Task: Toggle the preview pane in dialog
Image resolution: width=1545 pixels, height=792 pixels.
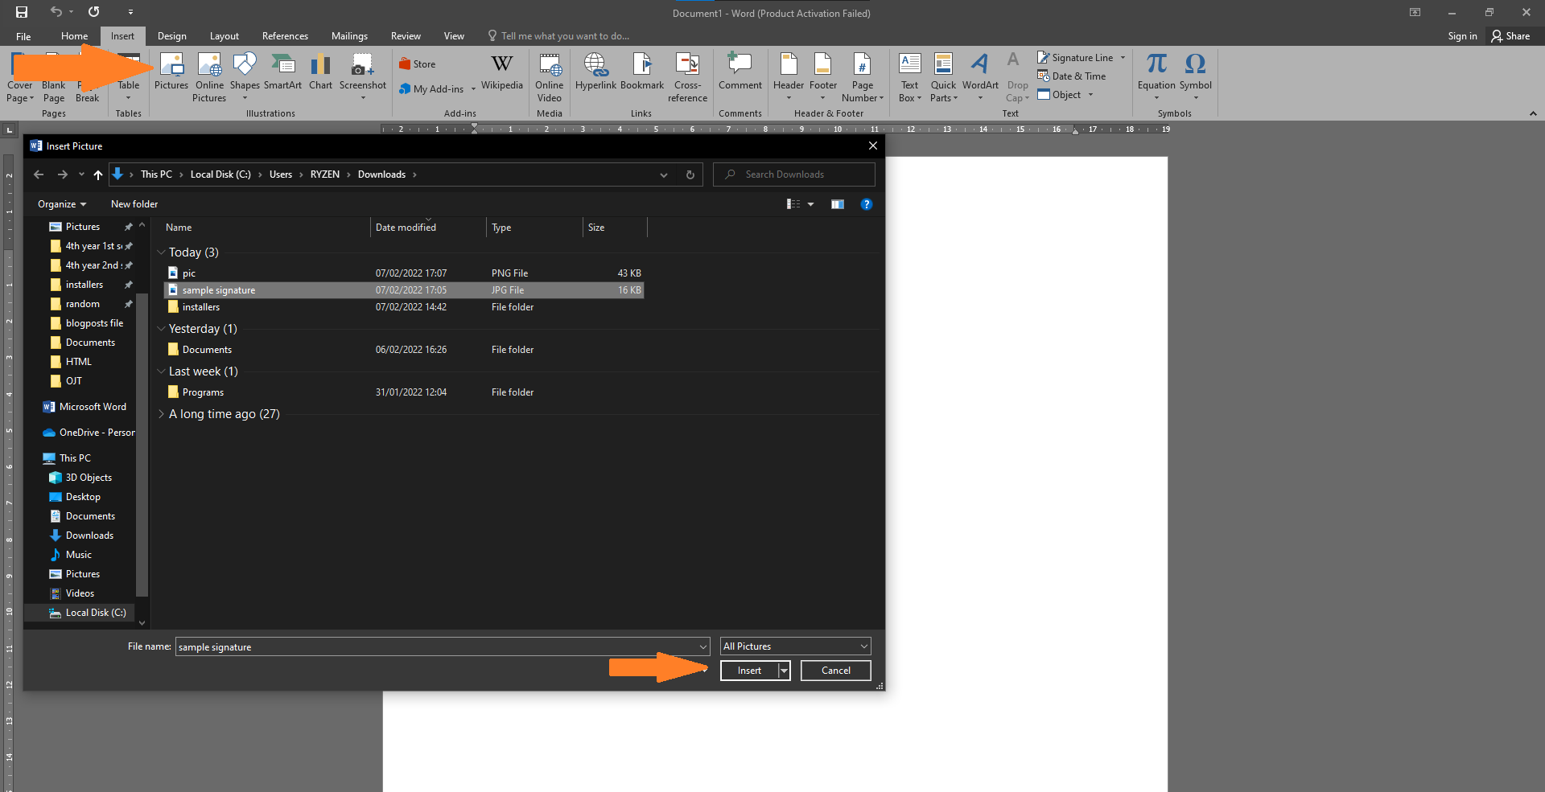Action: [838, 204]
